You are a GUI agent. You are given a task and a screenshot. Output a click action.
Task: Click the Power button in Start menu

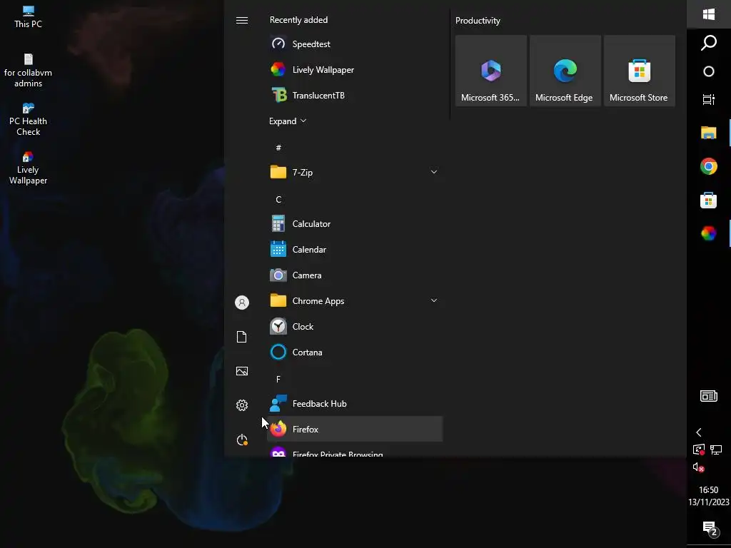pos(242,440)
